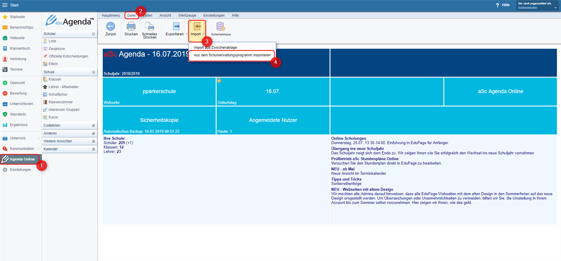Open Übergang ins neue Schuljahr link
Viewport: 561px width, 261px height.
357,149
